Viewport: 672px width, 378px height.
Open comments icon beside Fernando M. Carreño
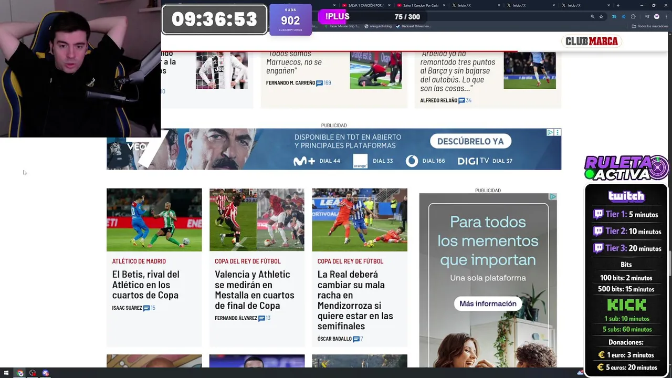pyautogui.click(x=319, y=83)
